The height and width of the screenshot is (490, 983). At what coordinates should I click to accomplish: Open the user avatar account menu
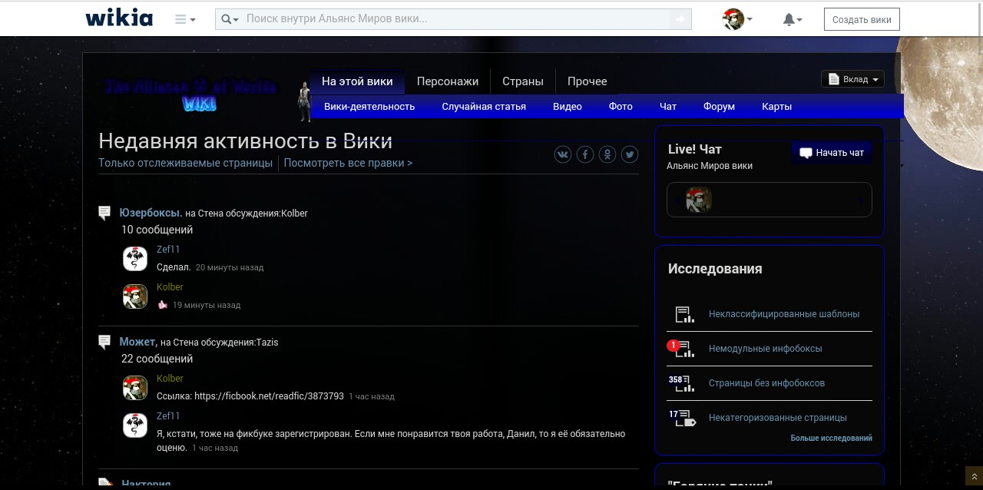coord(737,19)
